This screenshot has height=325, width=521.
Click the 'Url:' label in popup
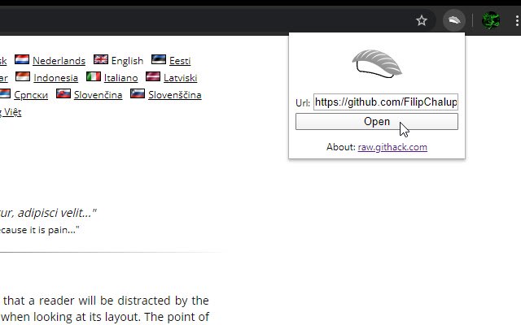(303, 103)
